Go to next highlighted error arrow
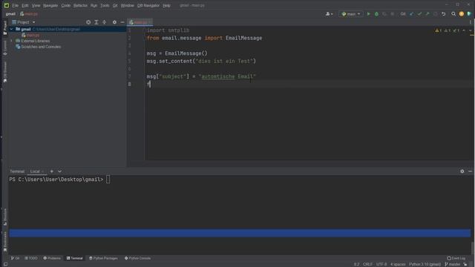Viewport: 475px width, 267px height. point(470,30)
